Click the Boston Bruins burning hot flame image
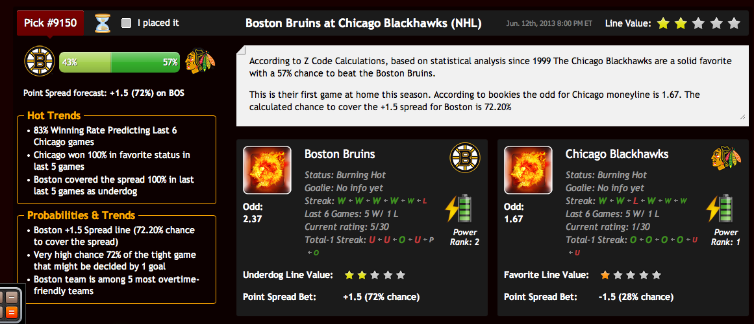 click(267, 170)
